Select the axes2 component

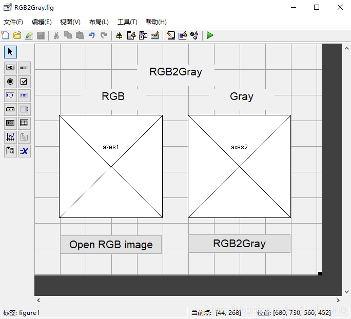click(239, 167)
